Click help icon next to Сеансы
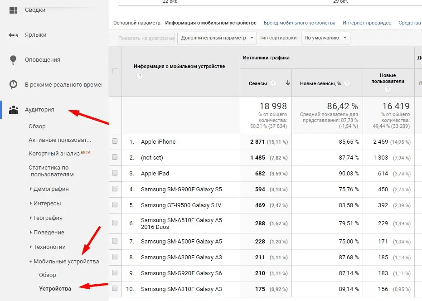This screenshot has width=422, height=301. pyautogui.click(x=273, y=83)
